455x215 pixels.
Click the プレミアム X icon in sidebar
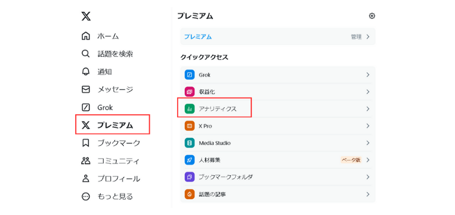click(85, 126)
